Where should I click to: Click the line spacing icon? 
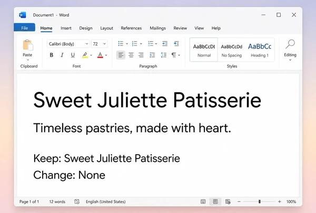tap(164, 55)
